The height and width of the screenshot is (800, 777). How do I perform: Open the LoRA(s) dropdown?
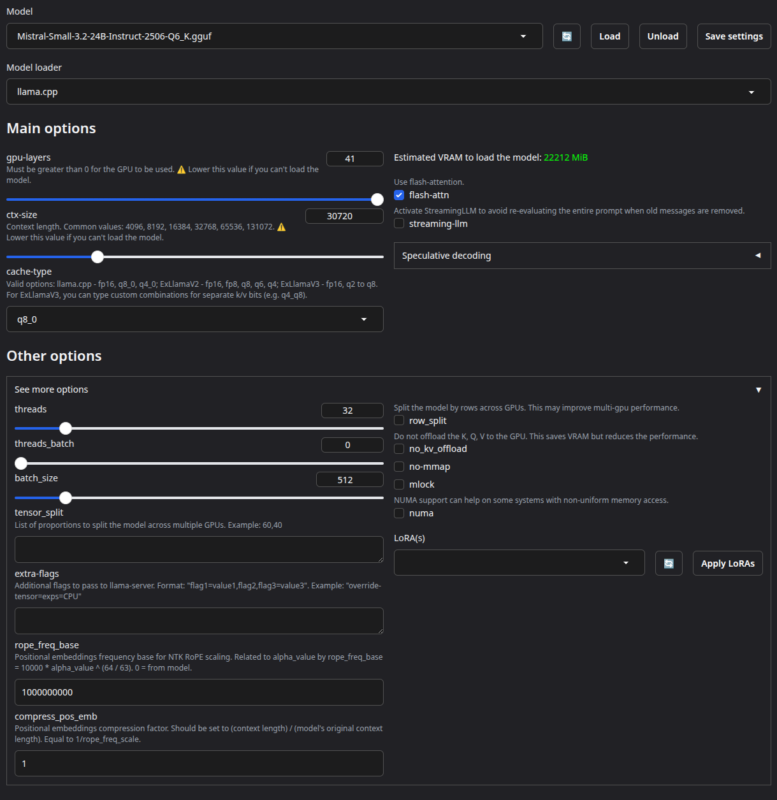[x=519, y=563]
